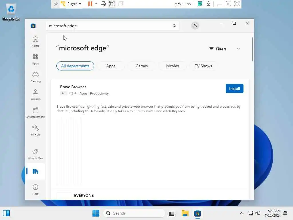Open AI Hub in the sidebar
The image size is (293, 220).
pos(35,130)
